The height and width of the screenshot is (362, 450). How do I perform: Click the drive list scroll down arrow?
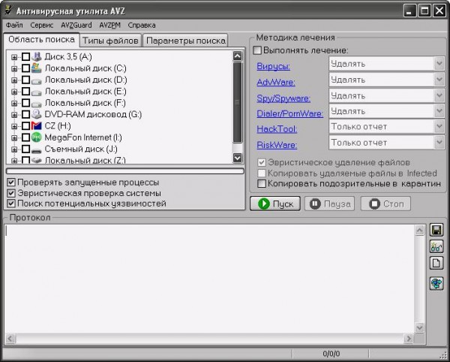point(237,158)
